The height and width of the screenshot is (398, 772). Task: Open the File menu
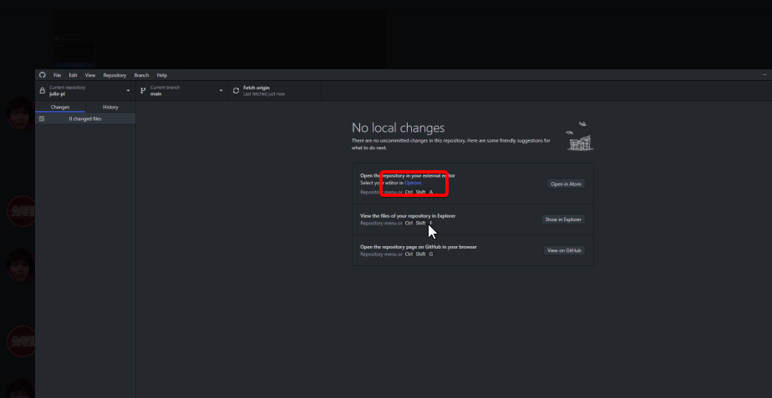point(57,75)
